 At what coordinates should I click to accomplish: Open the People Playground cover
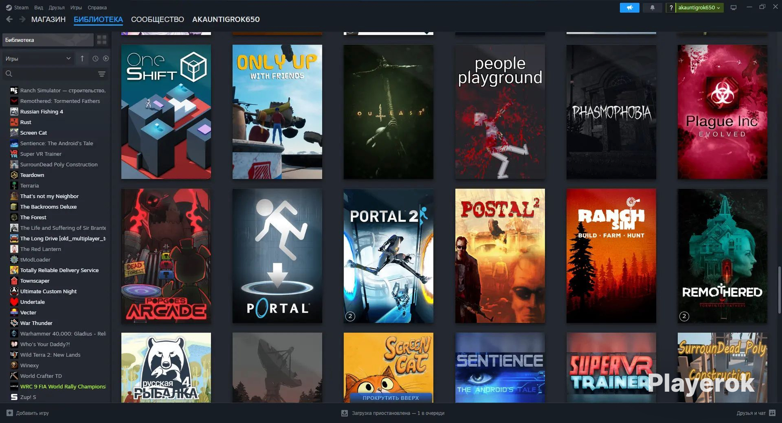coord(500,112)
